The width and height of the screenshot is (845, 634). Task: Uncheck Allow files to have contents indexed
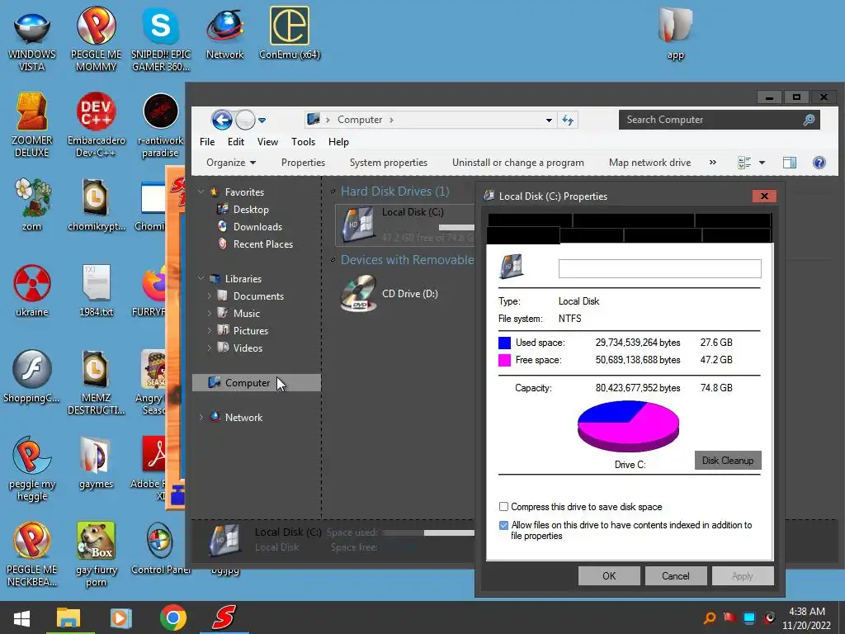click(x=503, y=525)
